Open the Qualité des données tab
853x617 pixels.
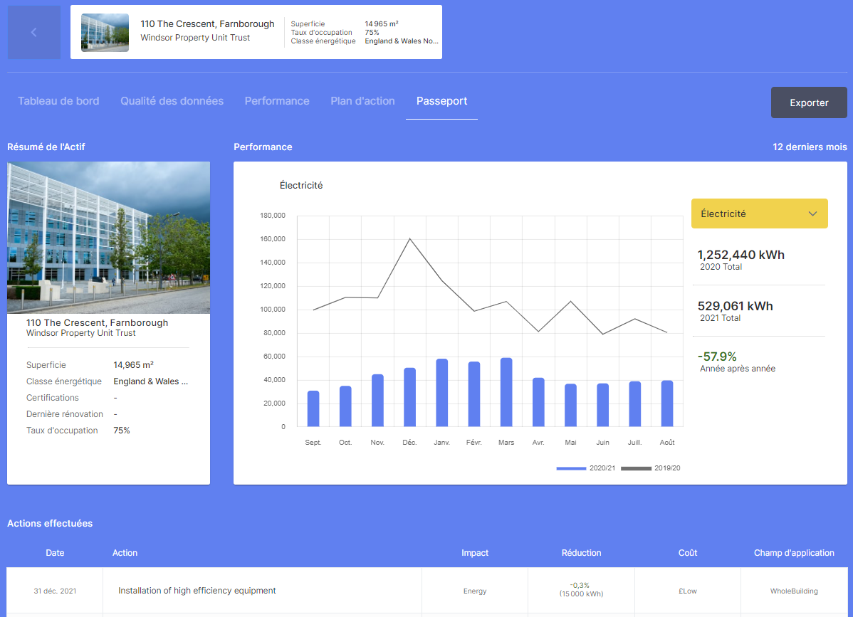point(172,101)
